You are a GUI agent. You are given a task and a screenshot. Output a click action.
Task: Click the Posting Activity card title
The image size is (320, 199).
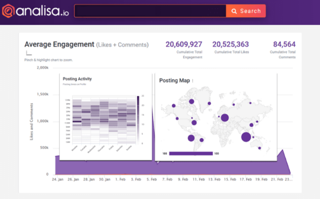(x=77, y=79)
